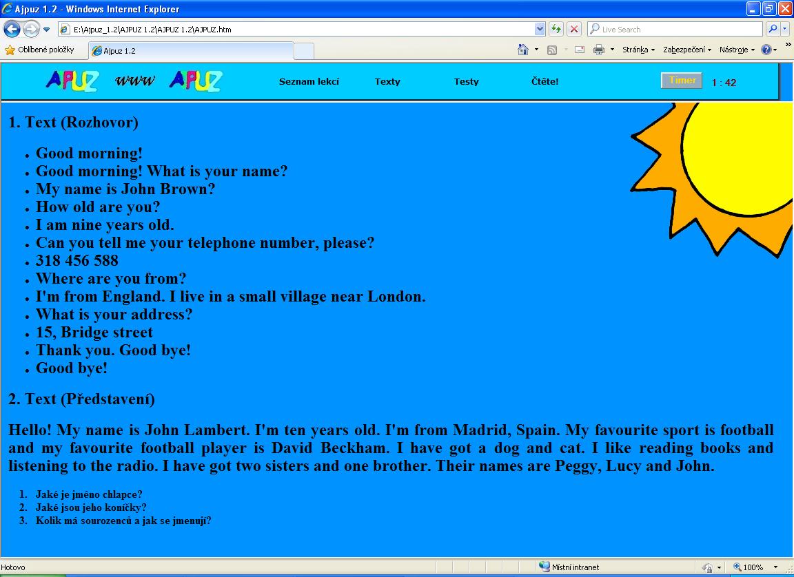Open Oblíbené položky favorites star
Viewport: 794px width, 577px height.
click(39, 50)
